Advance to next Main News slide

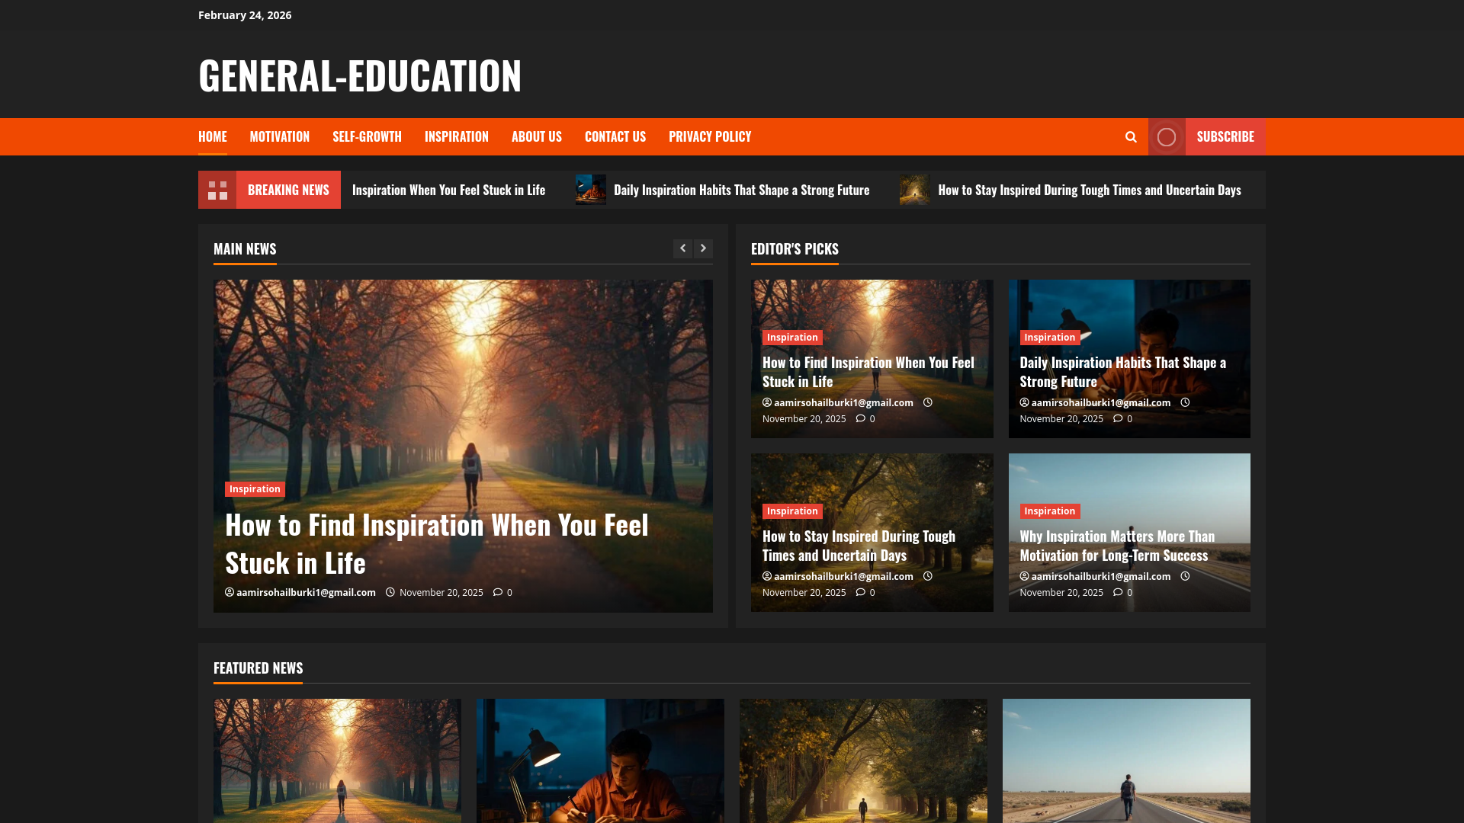pos(703,248)
